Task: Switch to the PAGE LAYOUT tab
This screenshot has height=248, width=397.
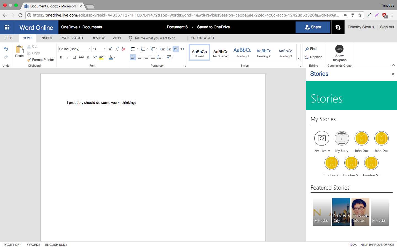Action: pyautogui.click(x=72, y=38)
